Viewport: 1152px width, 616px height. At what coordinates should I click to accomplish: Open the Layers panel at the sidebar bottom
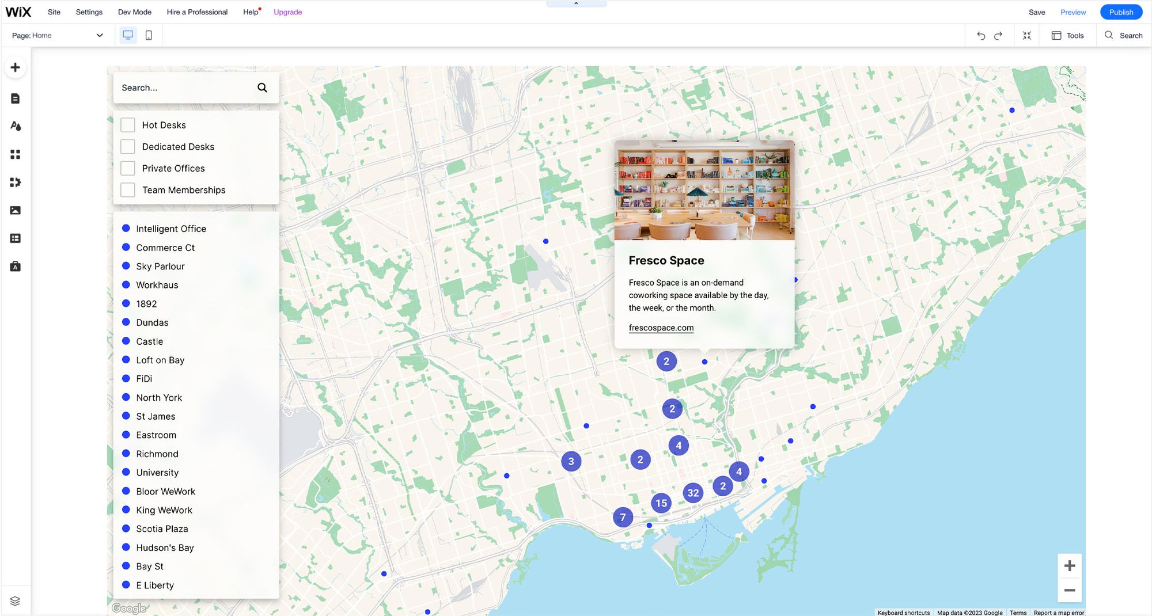[15, 600]
